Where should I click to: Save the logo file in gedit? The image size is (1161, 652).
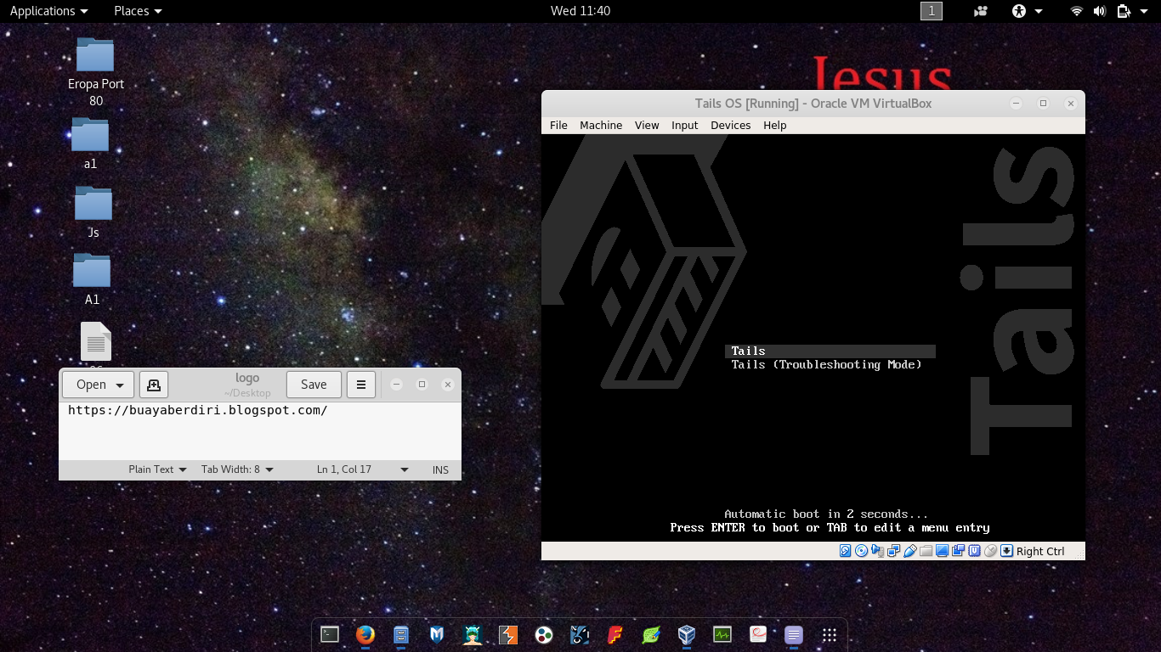click(x=314, y=384)
